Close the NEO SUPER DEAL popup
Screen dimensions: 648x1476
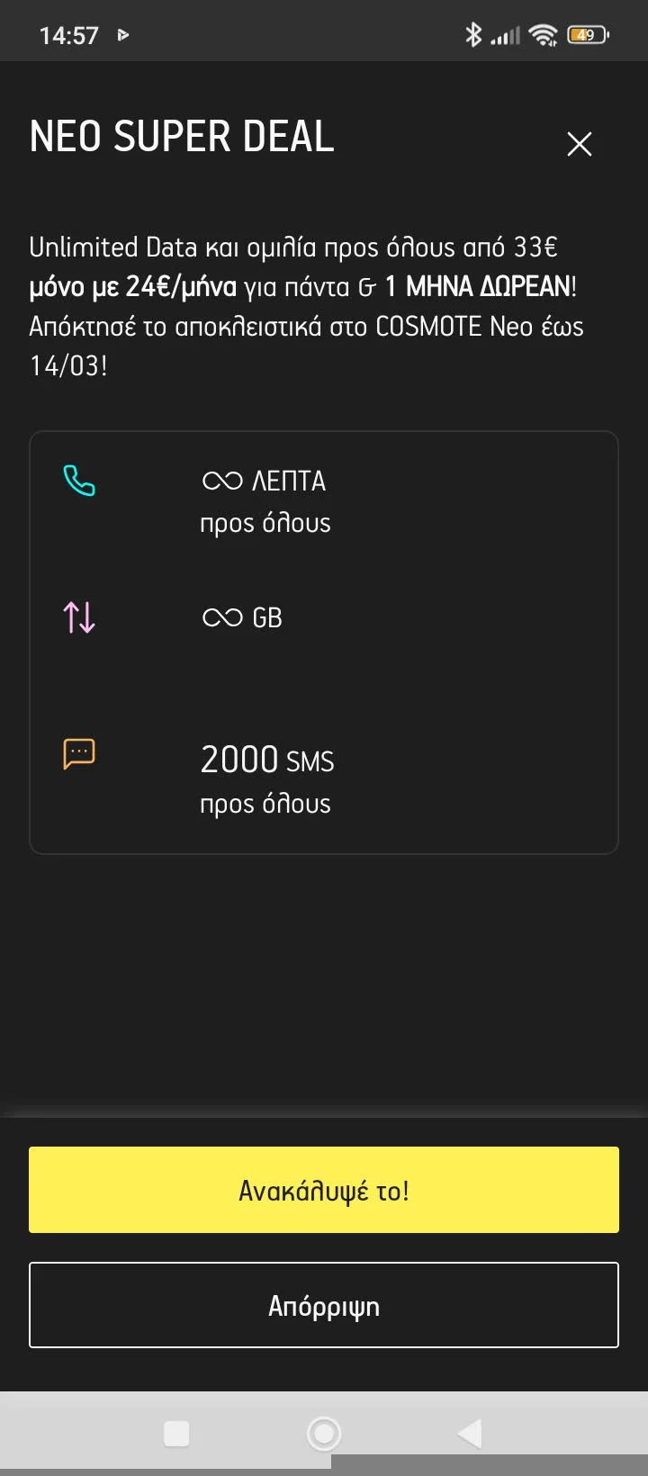click(579, 144)
